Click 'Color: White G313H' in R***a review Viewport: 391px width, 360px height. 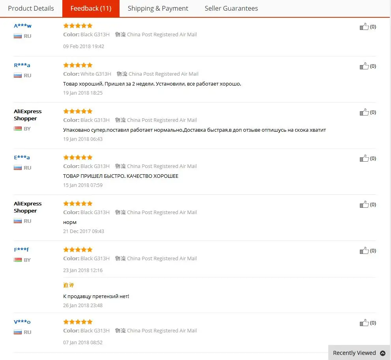point(87,74)
